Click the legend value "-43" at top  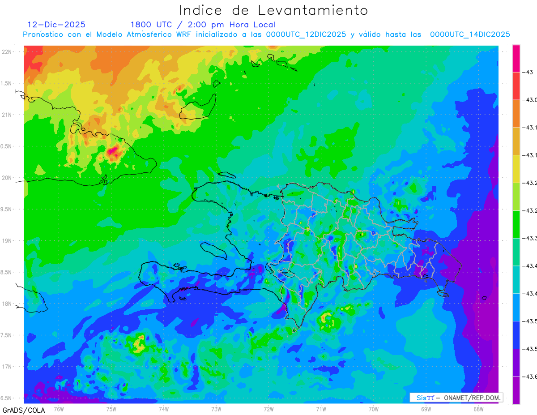pos(528,72)
